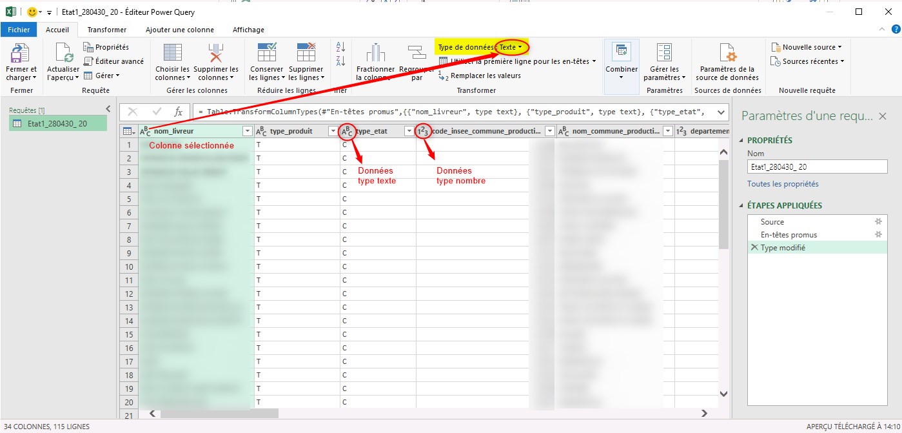
Task: Click the Choisir les colonnes icon
Action: click(172, 53)
